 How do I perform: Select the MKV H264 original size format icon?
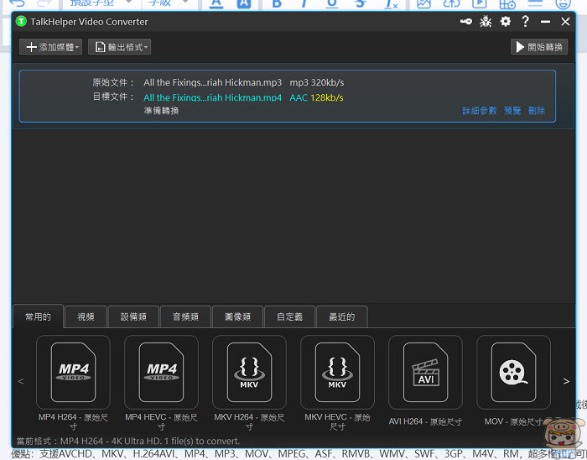pyautogui.click(x=249, y=372)
